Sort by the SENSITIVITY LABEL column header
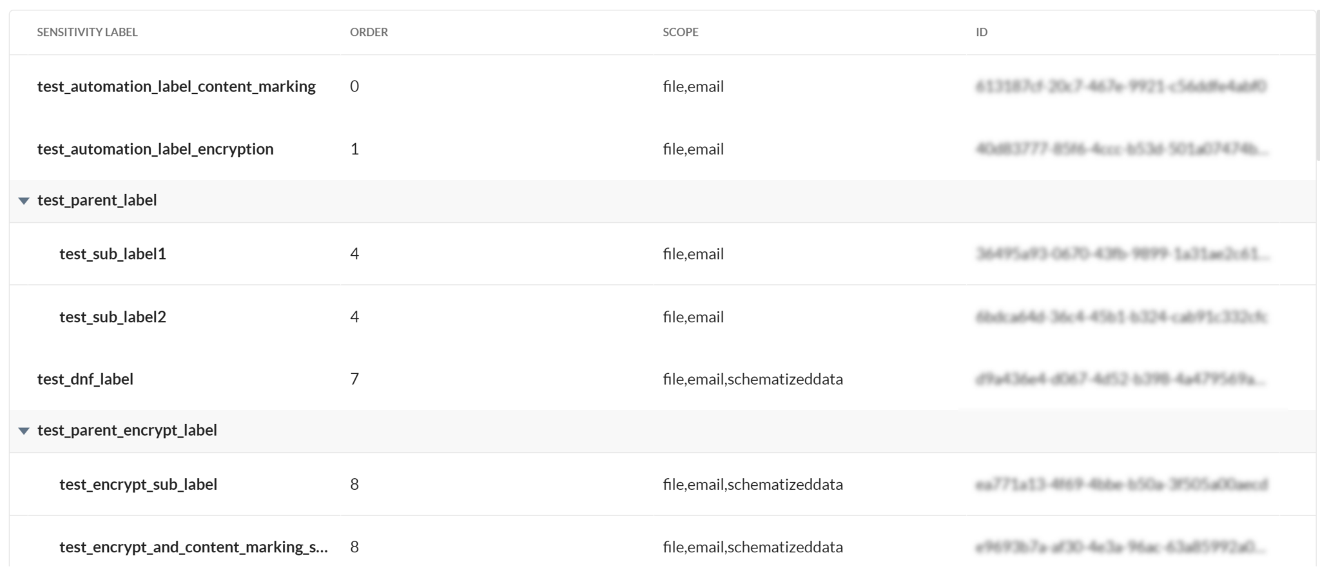 87,31
